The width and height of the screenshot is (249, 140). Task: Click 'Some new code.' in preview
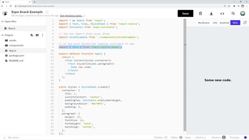[218, 80]
